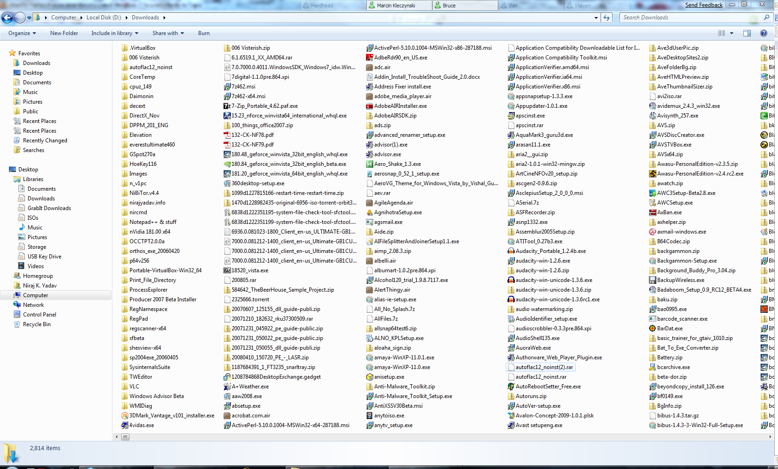Select AuroraWeb.exe file icon
This screenshot has width=778, height=469.
[511, 348]
